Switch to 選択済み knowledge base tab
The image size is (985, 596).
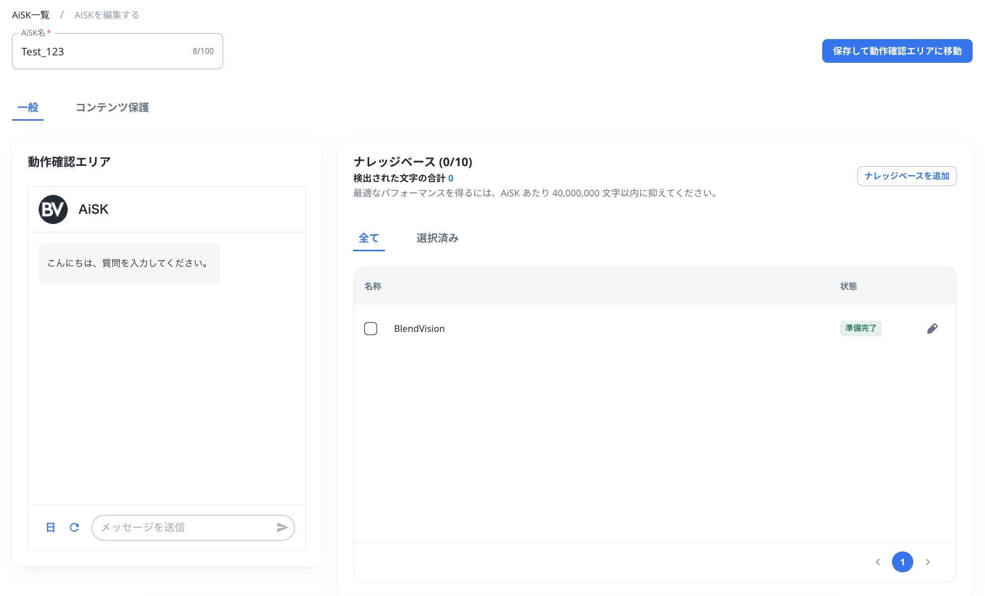[437, 238]
